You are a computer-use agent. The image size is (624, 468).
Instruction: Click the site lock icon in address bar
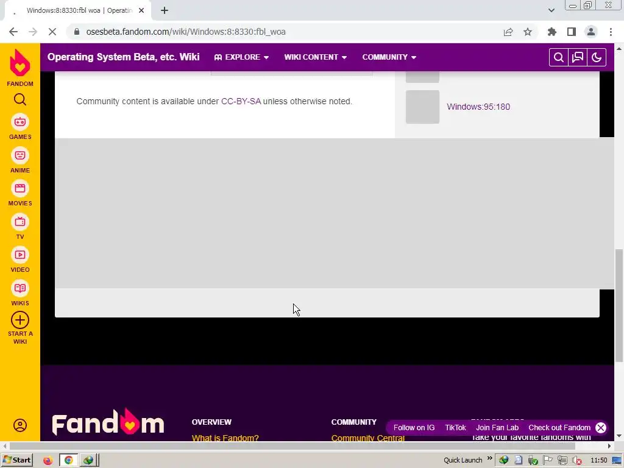(77, 32)
